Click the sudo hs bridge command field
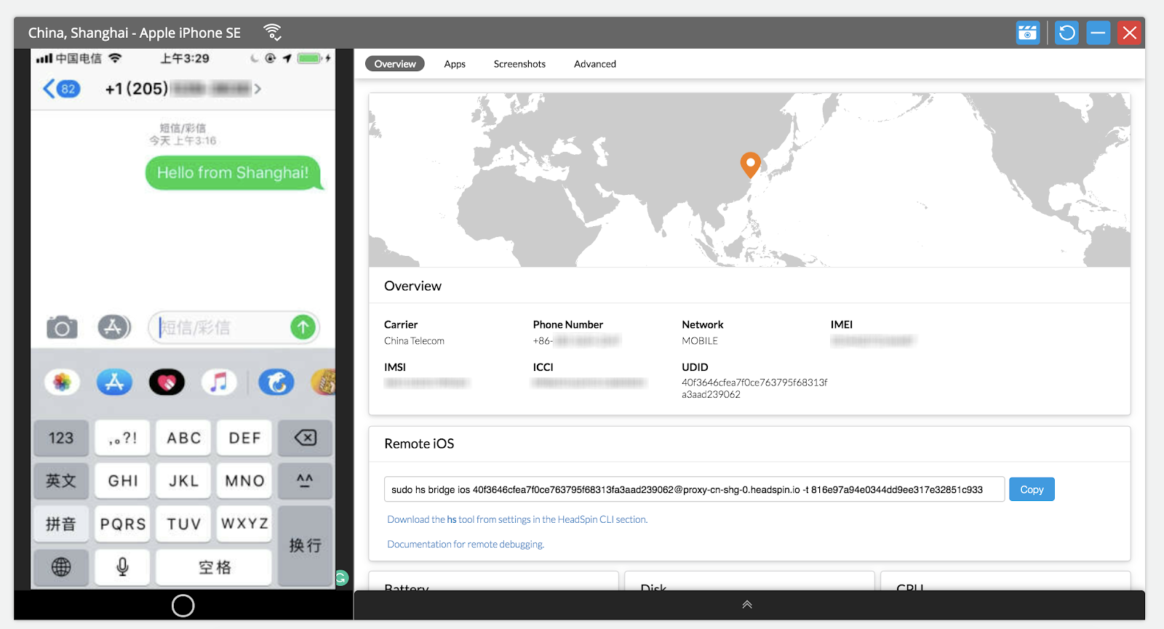 coord(694,489)
